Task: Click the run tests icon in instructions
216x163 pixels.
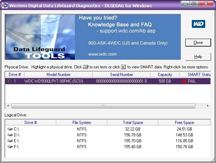Action: (x=86, y=67)
